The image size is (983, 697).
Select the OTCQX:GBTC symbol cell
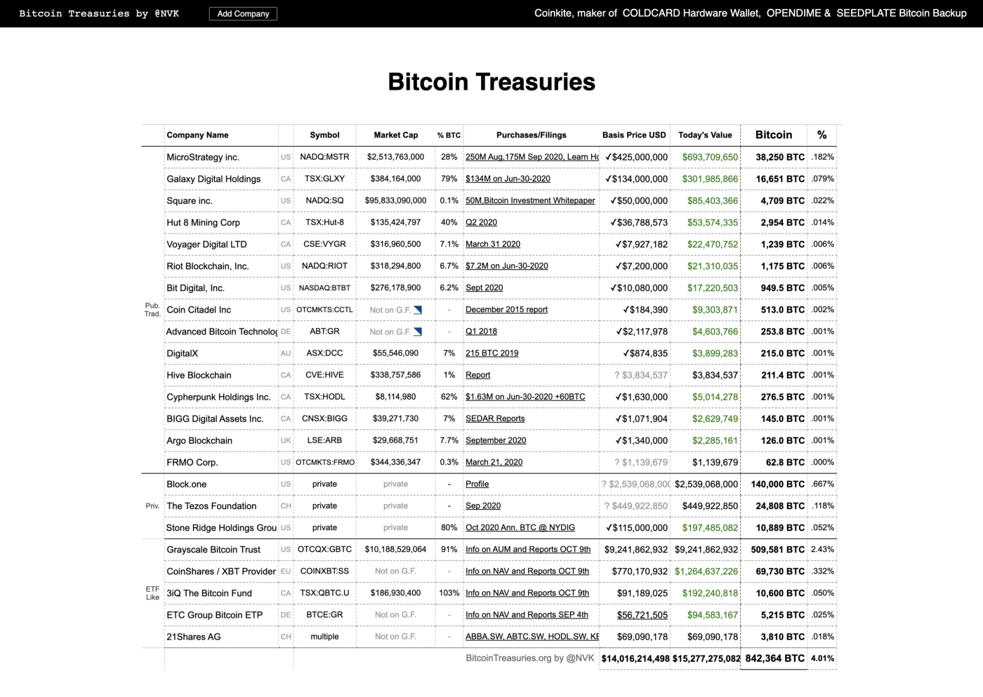[x=324, y=549]
